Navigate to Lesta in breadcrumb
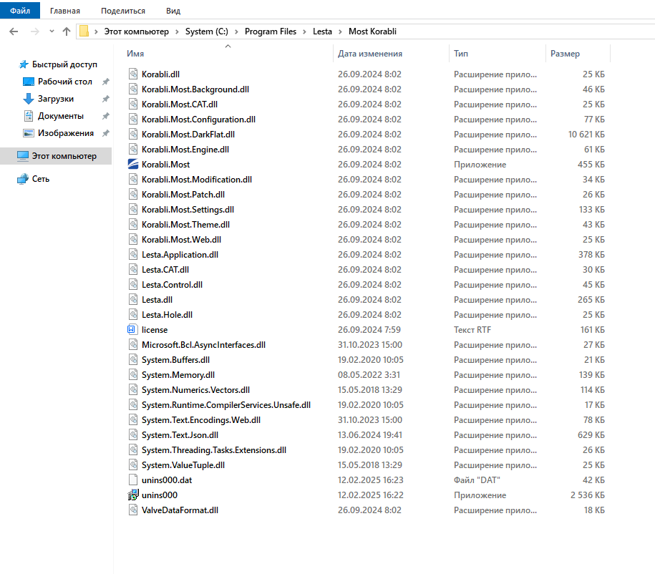 tap(322, 31)
